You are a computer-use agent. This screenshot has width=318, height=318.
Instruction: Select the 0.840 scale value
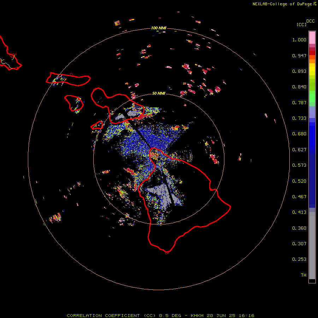pos(299,87)
